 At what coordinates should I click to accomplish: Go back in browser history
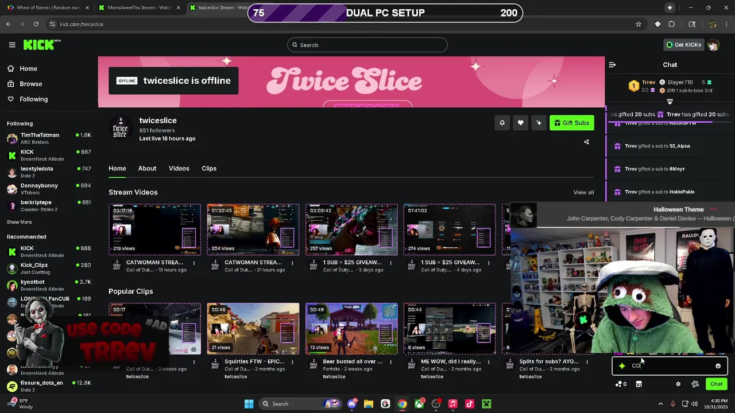point(8,24)
